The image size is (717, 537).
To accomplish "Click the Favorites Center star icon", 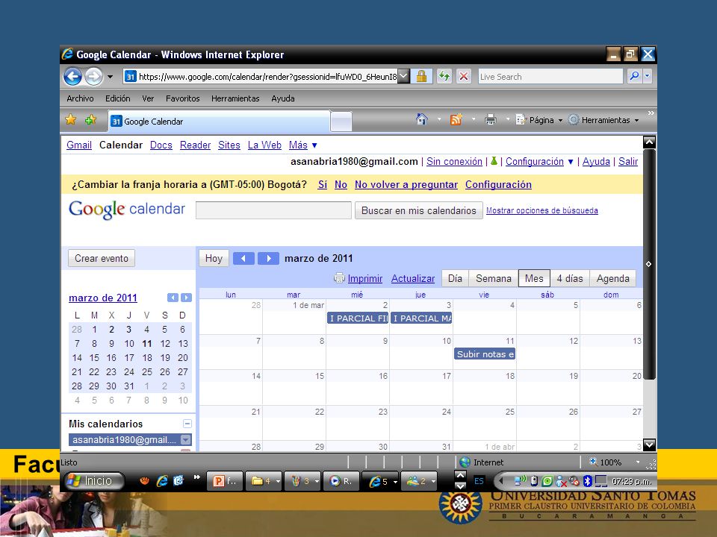I will 71,119.
